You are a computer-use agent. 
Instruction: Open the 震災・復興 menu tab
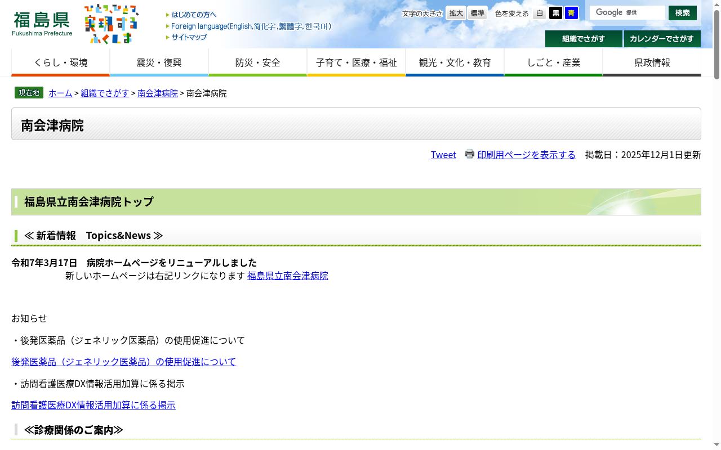pos(159,62)
